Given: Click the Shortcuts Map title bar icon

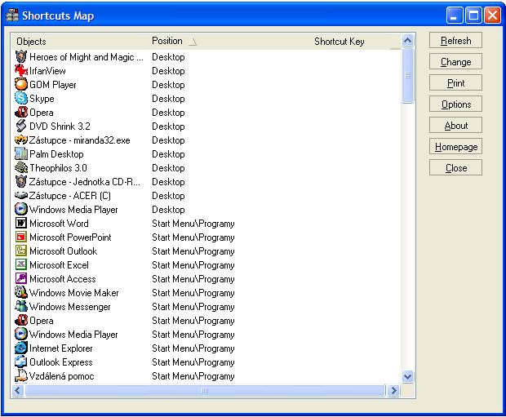Looking at the screenshot, I should click(x=12, y=16).
